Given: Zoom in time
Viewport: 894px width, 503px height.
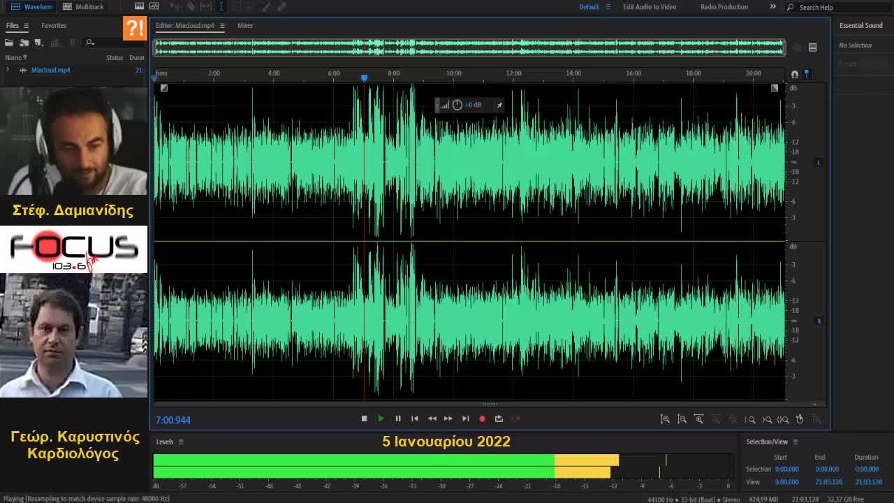Looking at the screenshot, I should click(x=698, y=419).
